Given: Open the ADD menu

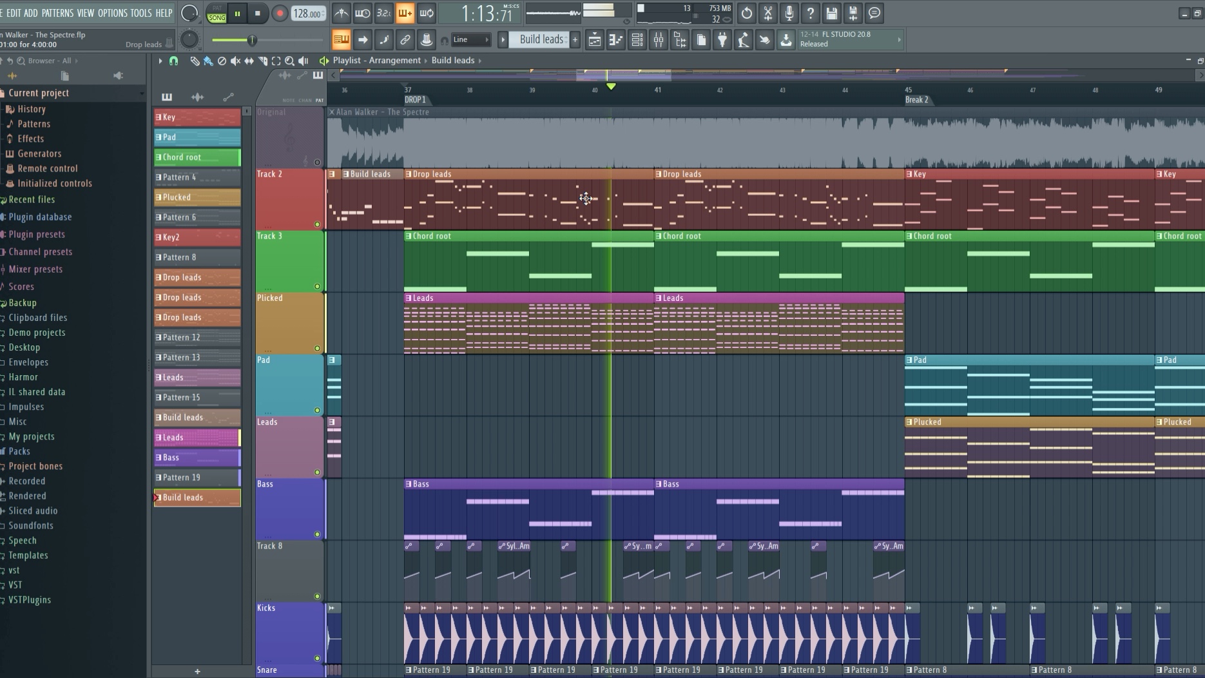Looking at the screenshot, I should click(31, 13).
